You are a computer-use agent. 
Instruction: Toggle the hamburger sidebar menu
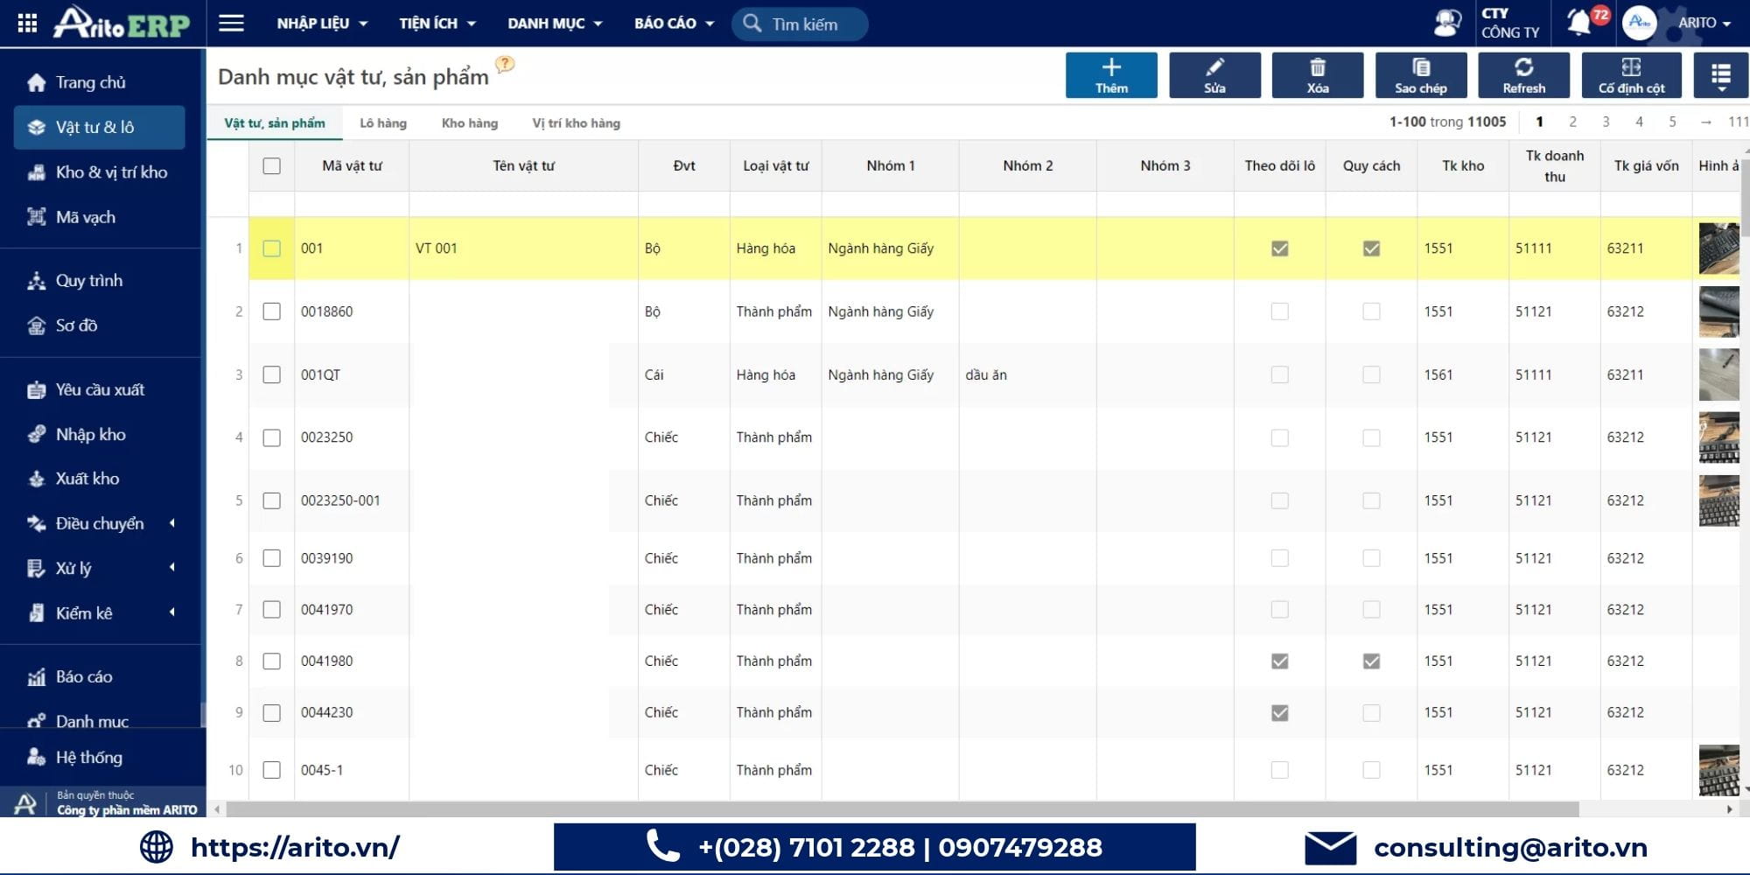tap(231, 23)
